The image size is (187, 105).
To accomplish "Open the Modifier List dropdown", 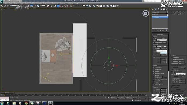I will (160, 15).
